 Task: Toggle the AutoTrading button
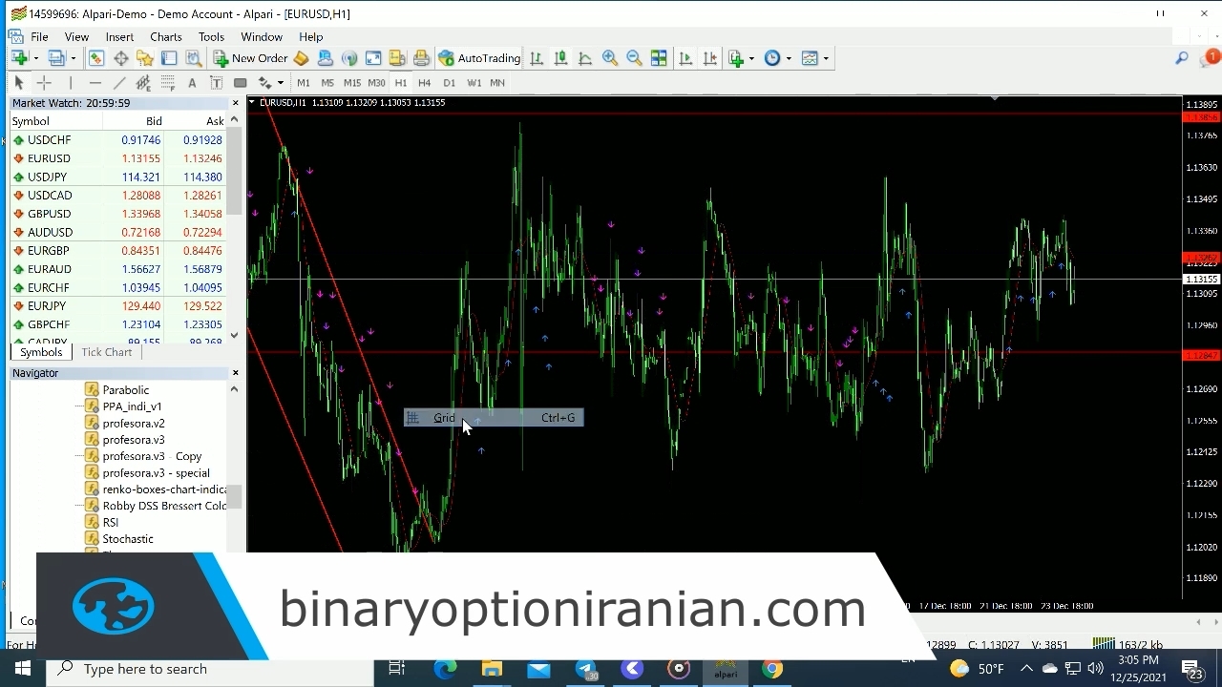(x=479, y=58)
